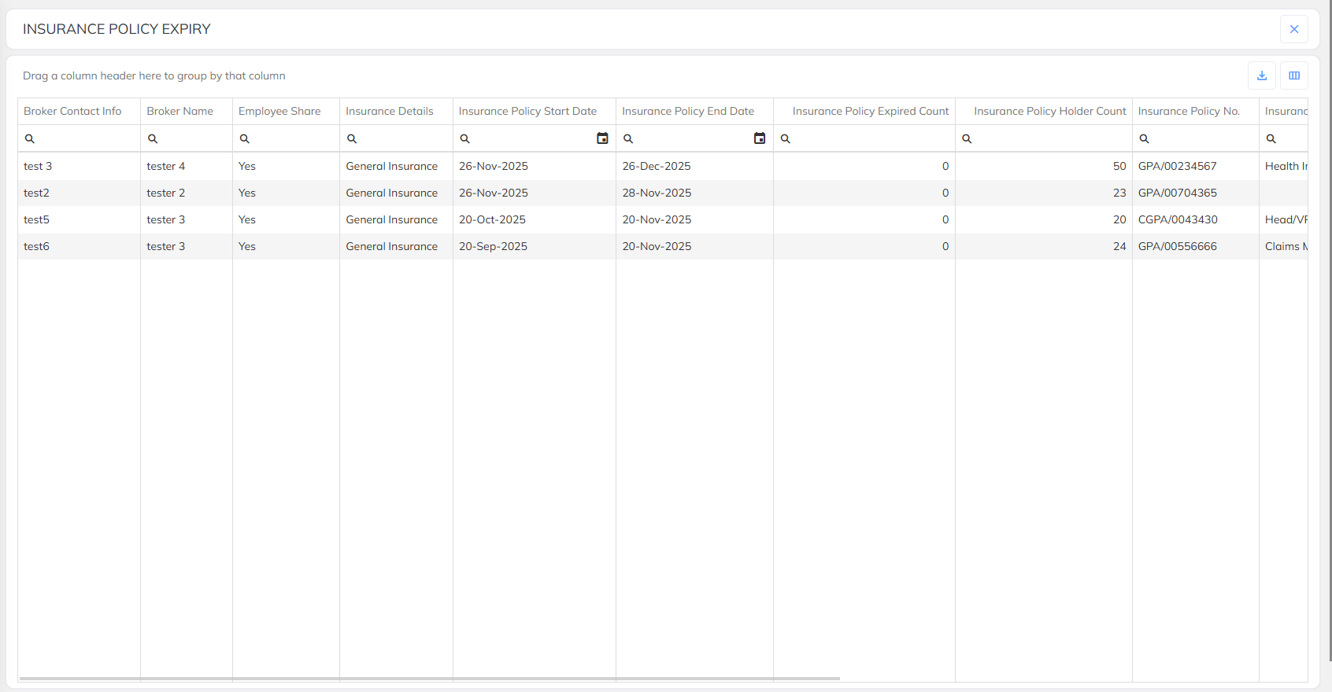
Task: Click search icon in Broker Contact Info filter
Action: click(x=30, y=138)
